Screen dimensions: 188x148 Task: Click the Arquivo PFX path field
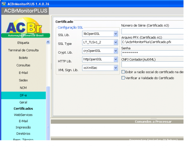tap(152, 42)
